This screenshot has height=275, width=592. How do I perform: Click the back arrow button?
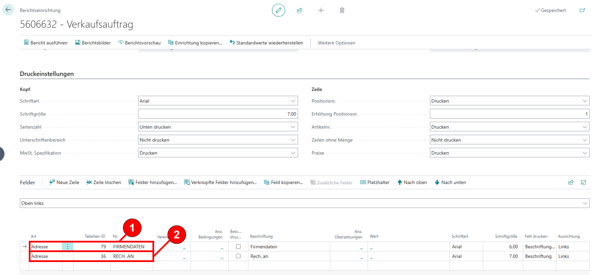click(8, 10)
